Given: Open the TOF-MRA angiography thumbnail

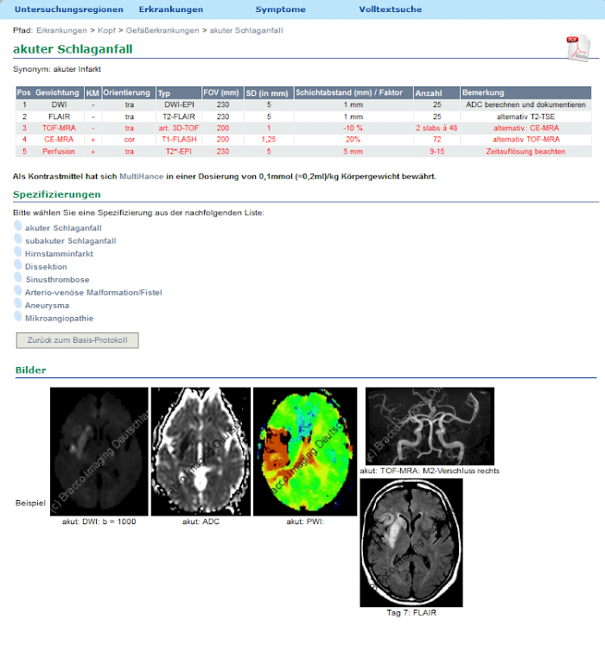Looking at the screenshot, I should coord(430,427).
